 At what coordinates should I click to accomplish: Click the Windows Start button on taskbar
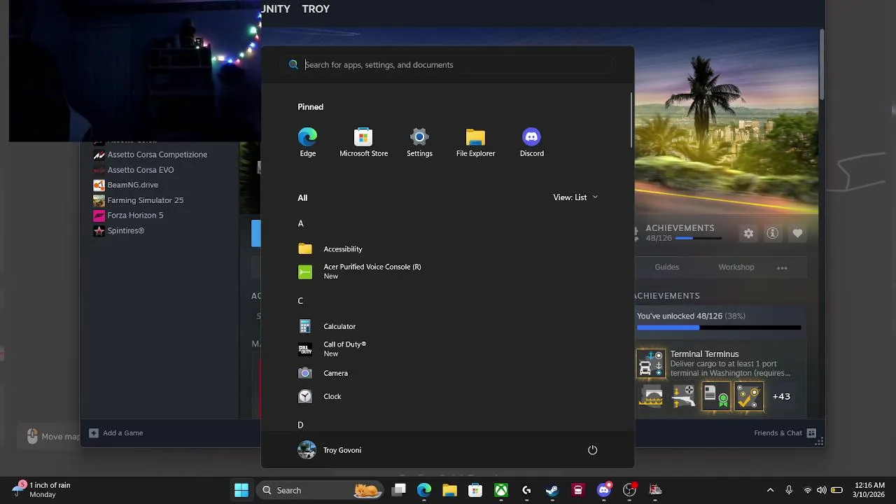241,490
